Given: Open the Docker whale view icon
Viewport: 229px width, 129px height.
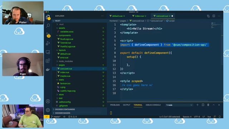Looking at the screenshot, I should coord(48,70).
